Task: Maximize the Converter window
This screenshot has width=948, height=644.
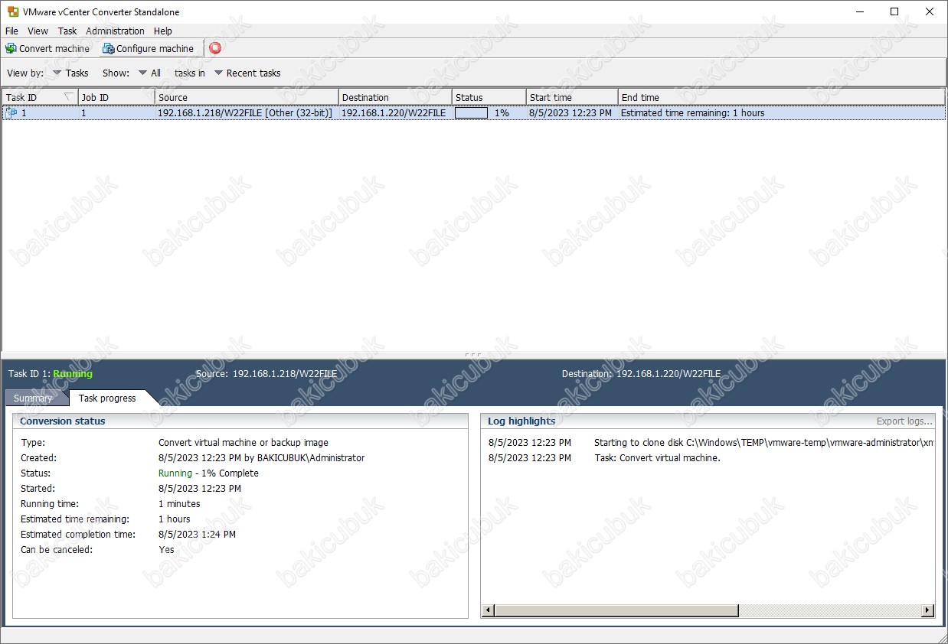Action: 894,11
